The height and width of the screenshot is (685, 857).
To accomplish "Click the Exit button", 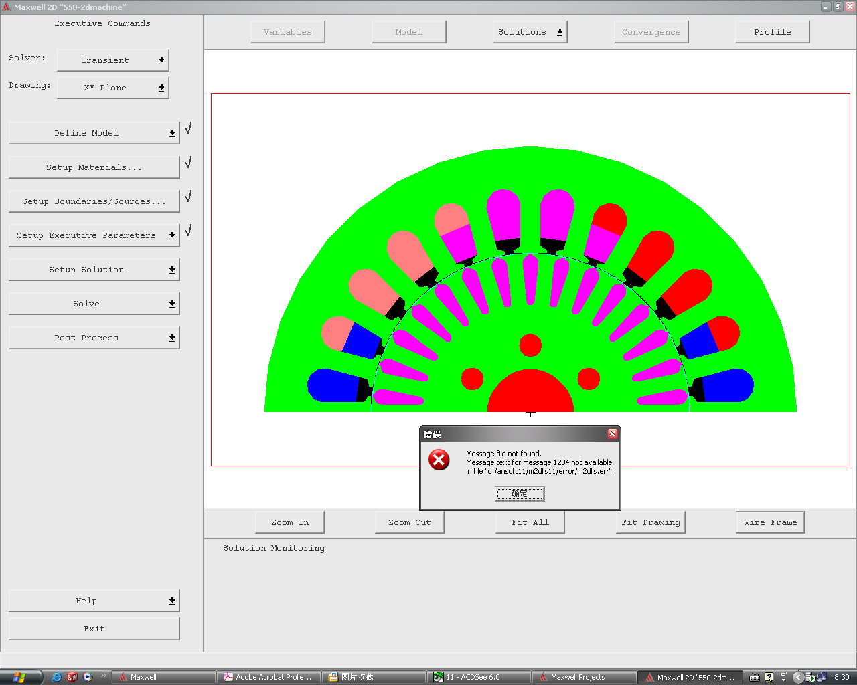I will point(94,629).
